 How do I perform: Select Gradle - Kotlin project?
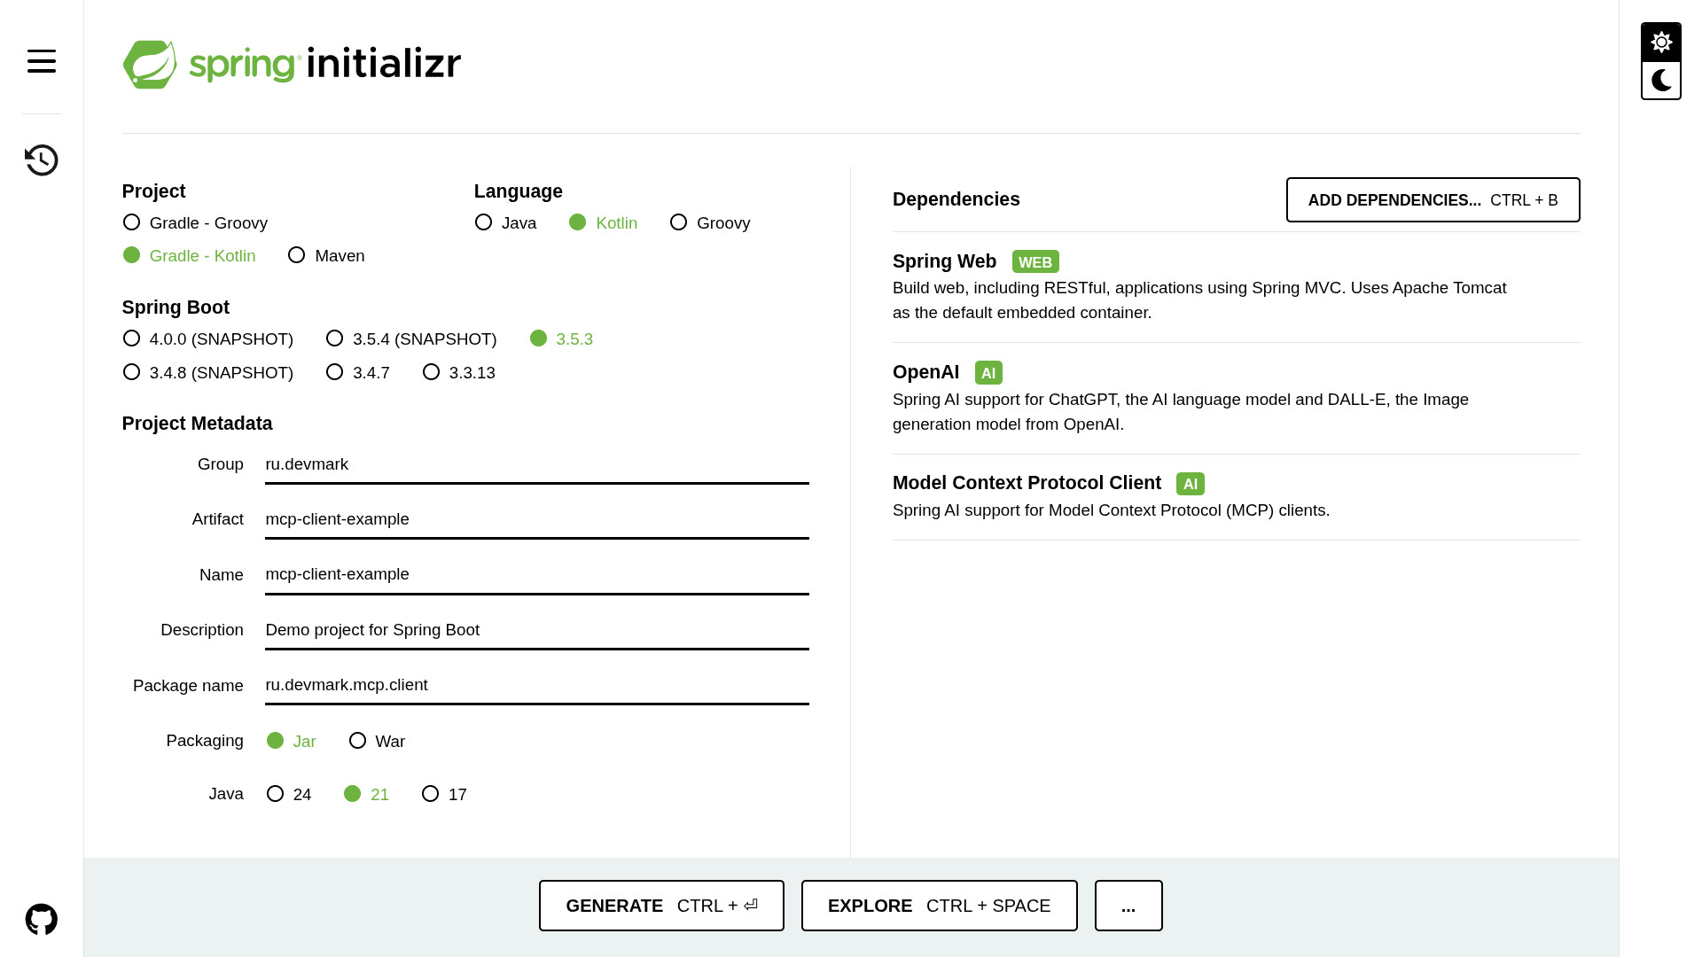[189, 256]
